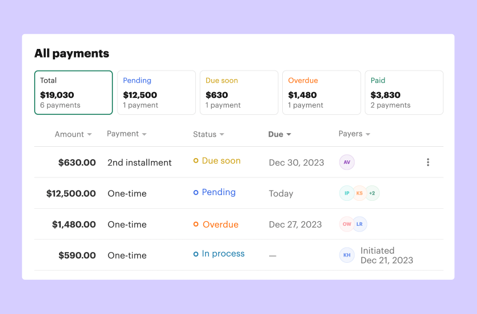Screen dimensions: 477x314
Task: Click the KH payer avatar
Action: click(x=347, y=255)
